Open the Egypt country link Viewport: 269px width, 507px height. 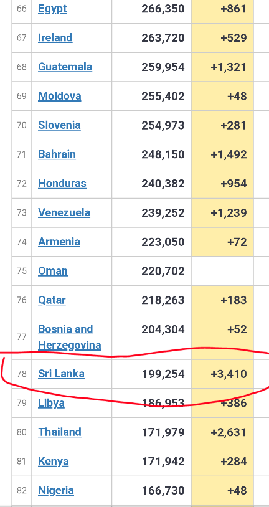(x=52, y=9)
